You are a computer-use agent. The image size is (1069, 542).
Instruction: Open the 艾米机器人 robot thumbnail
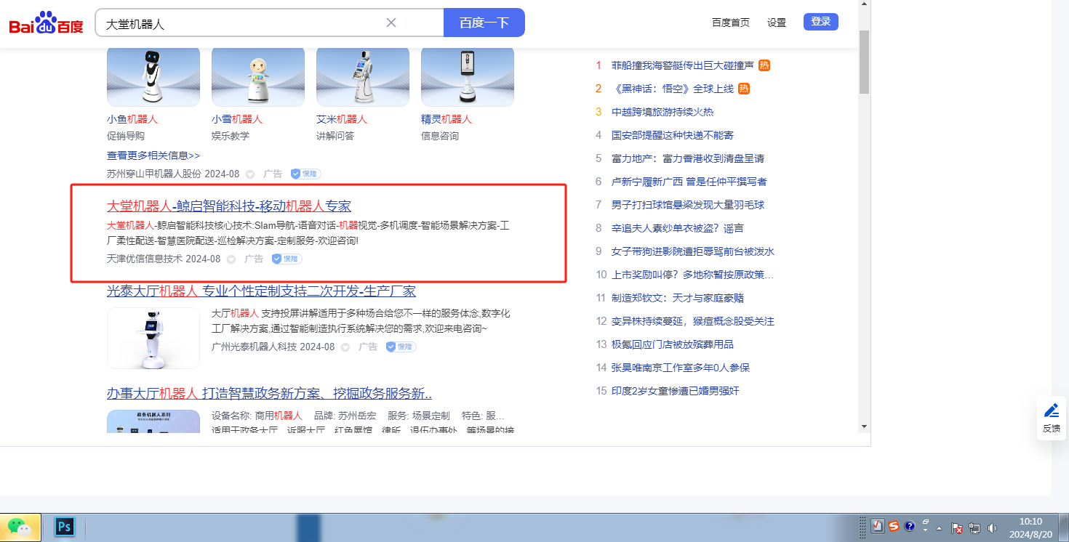pos(363,76)
